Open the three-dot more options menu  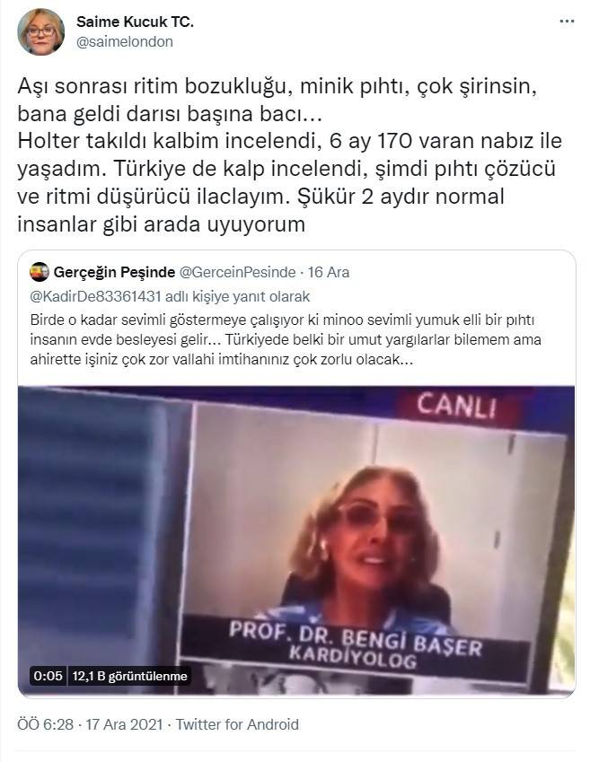point(567,22)
